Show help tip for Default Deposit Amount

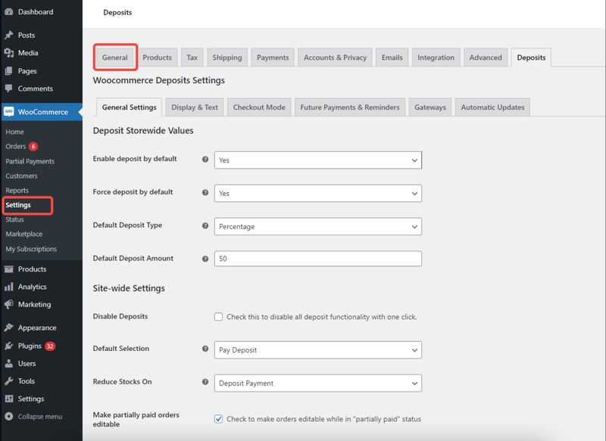[x=205, y=259]
